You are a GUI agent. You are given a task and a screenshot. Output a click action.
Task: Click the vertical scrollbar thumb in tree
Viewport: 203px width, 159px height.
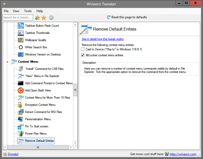click(x=75, y=90)
